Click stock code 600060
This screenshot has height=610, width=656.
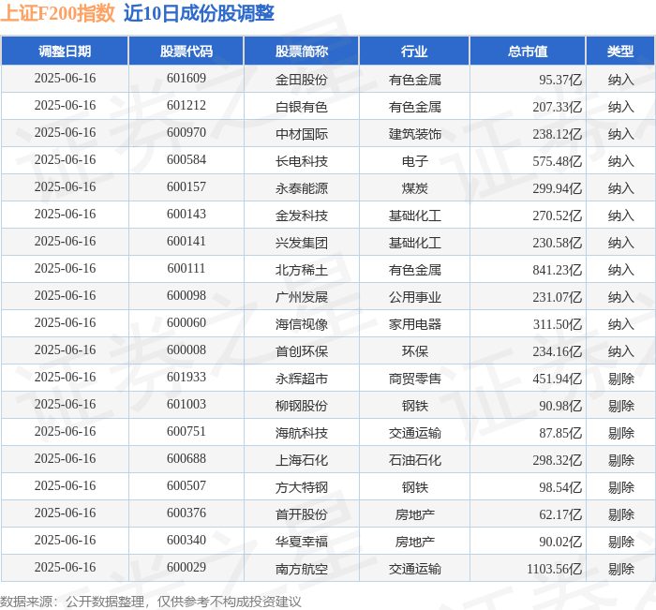pyautogui.click(x=186, y=323)
